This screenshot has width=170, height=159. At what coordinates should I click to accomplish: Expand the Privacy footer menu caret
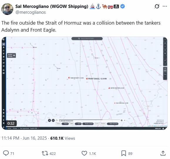(x=18, y=129)
